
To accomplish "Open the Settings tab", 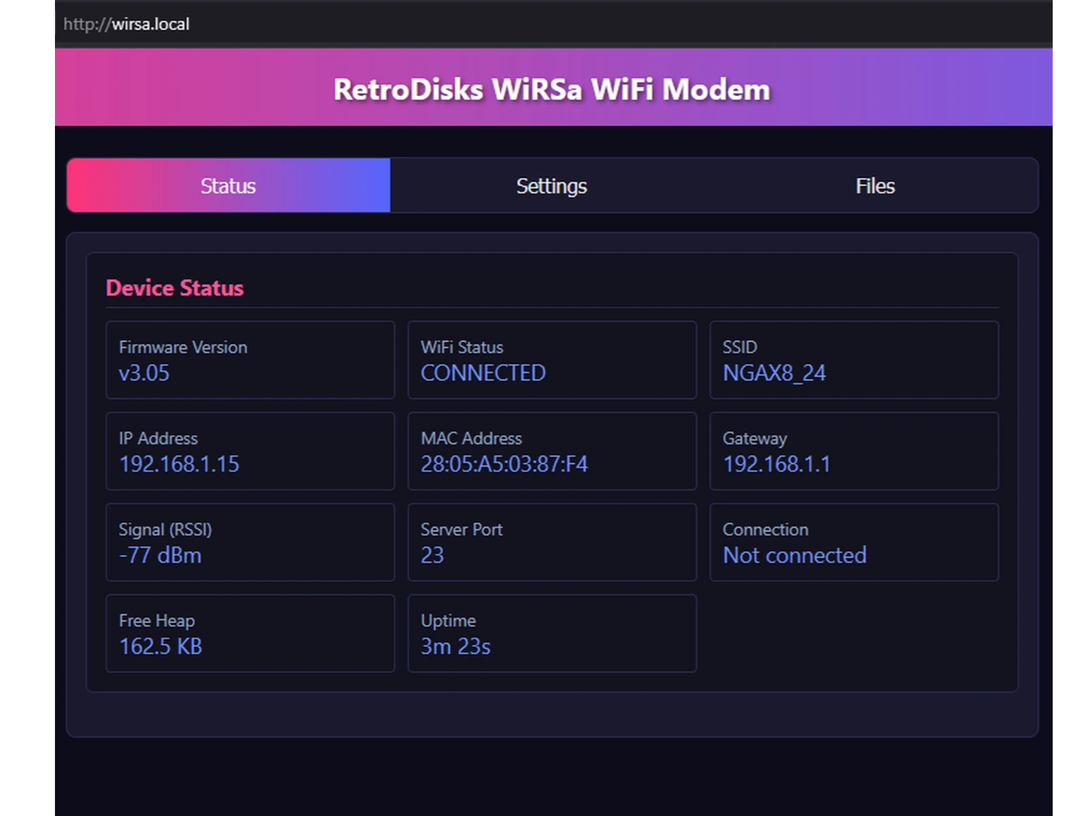I will coord(552,185).
